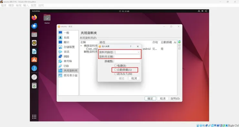Open the 系統 settings category

coord(68,37)
